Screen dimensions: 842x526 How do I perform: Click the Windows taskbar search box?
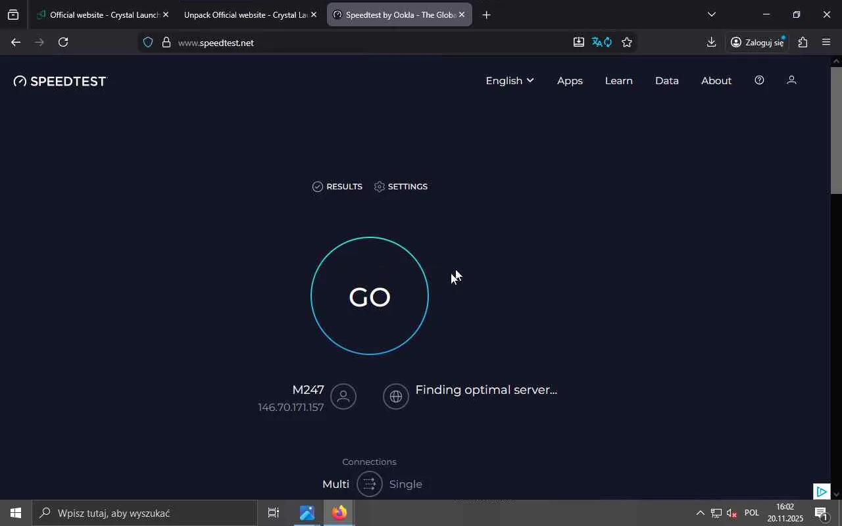coord(145,513)
